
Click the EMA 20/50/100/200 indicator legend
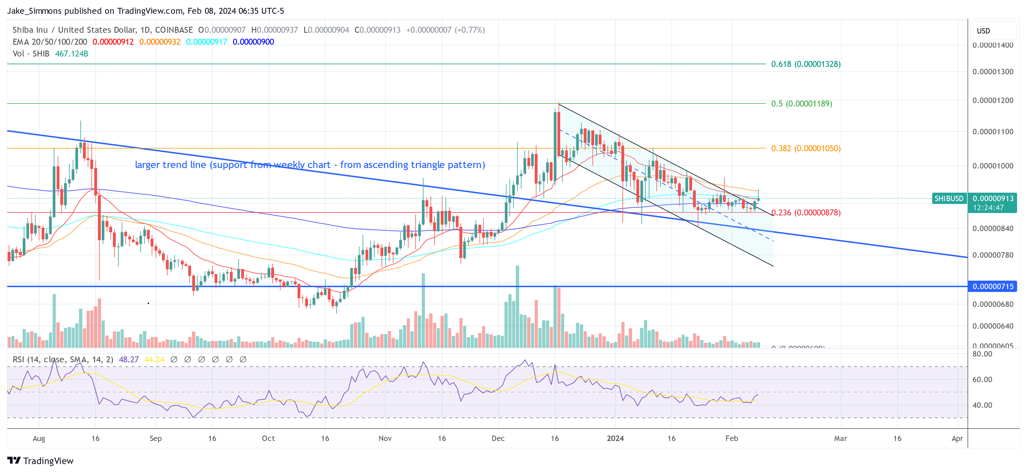(50, 42)
